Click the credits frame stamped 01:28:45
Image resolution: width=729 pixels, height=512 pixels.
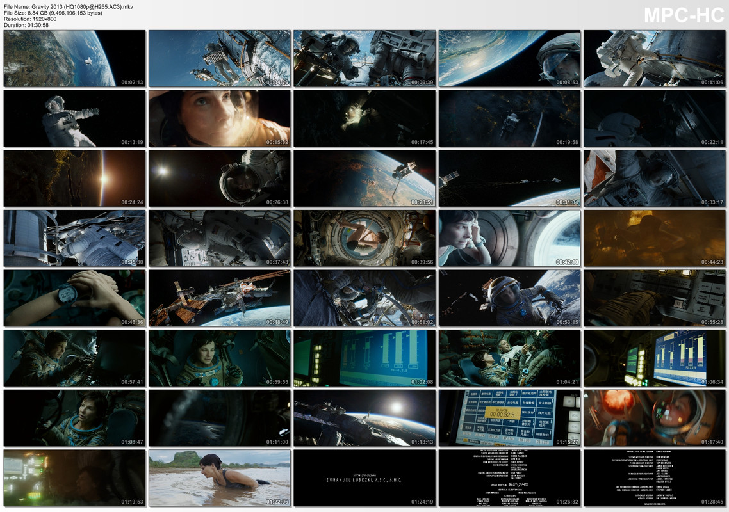point(655,478)
